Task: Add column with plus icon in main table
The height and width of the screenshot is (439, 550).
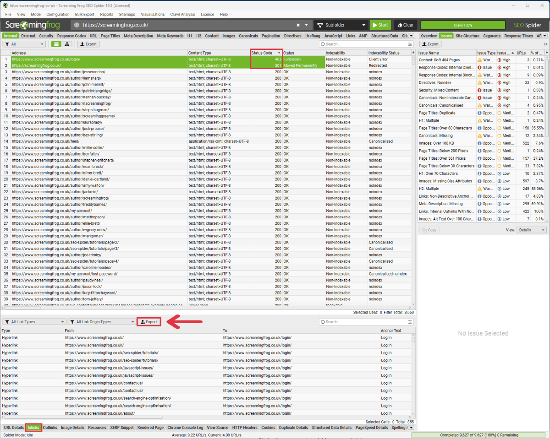Action: point(413,53)
